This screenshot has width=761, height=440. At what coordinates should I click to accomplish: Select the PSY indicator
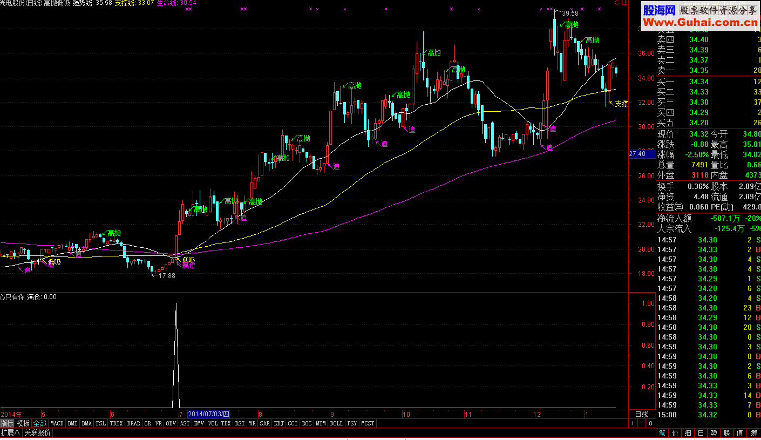[352, 423]
